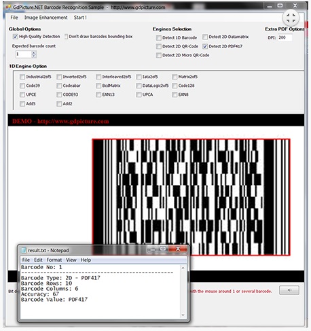
Task: Enable Detect 2D Micro QR-Code engine
Action: pyautogui.click(x=159, y=55)
